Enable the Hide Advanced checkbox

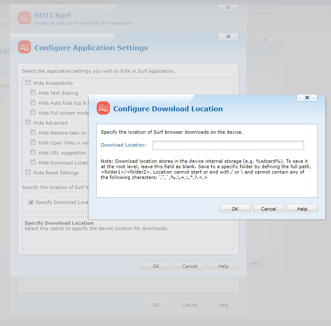pos(28,122)
